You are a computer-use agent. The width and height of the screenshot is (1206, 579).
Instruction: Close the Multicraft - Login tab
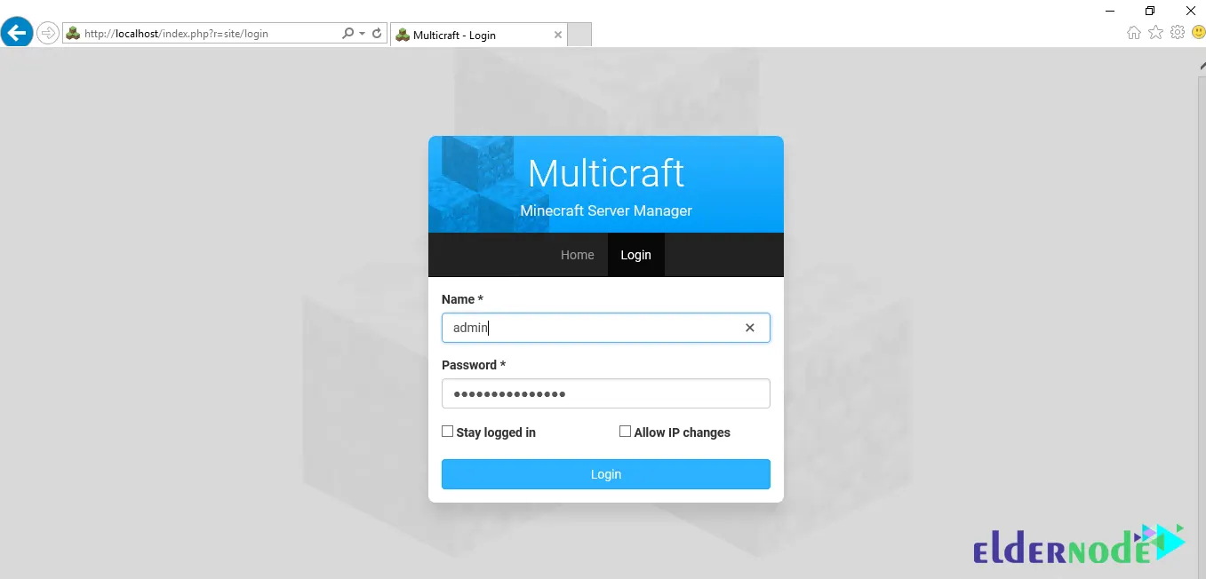click(x=558, y=35)
